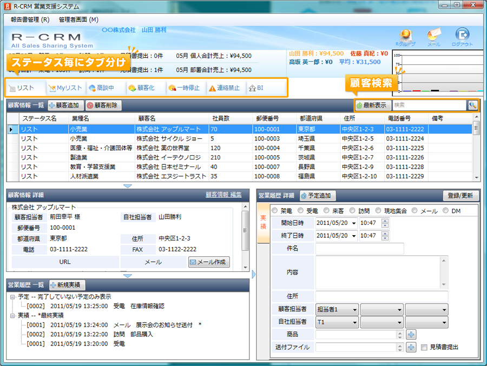Click the 住所 input field in 営業履歴 詳細
Image resolution: width=487 pixels, height=366 pixels.
[x=381, y=296]
